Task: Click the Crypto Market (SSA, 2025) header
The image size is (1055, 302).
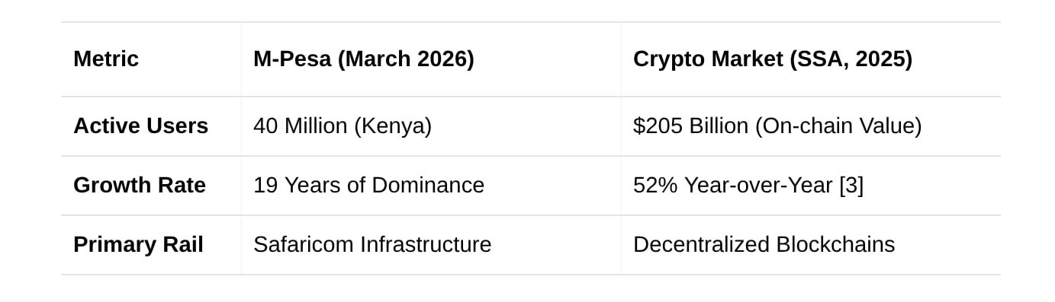Action: pos(773,59)
